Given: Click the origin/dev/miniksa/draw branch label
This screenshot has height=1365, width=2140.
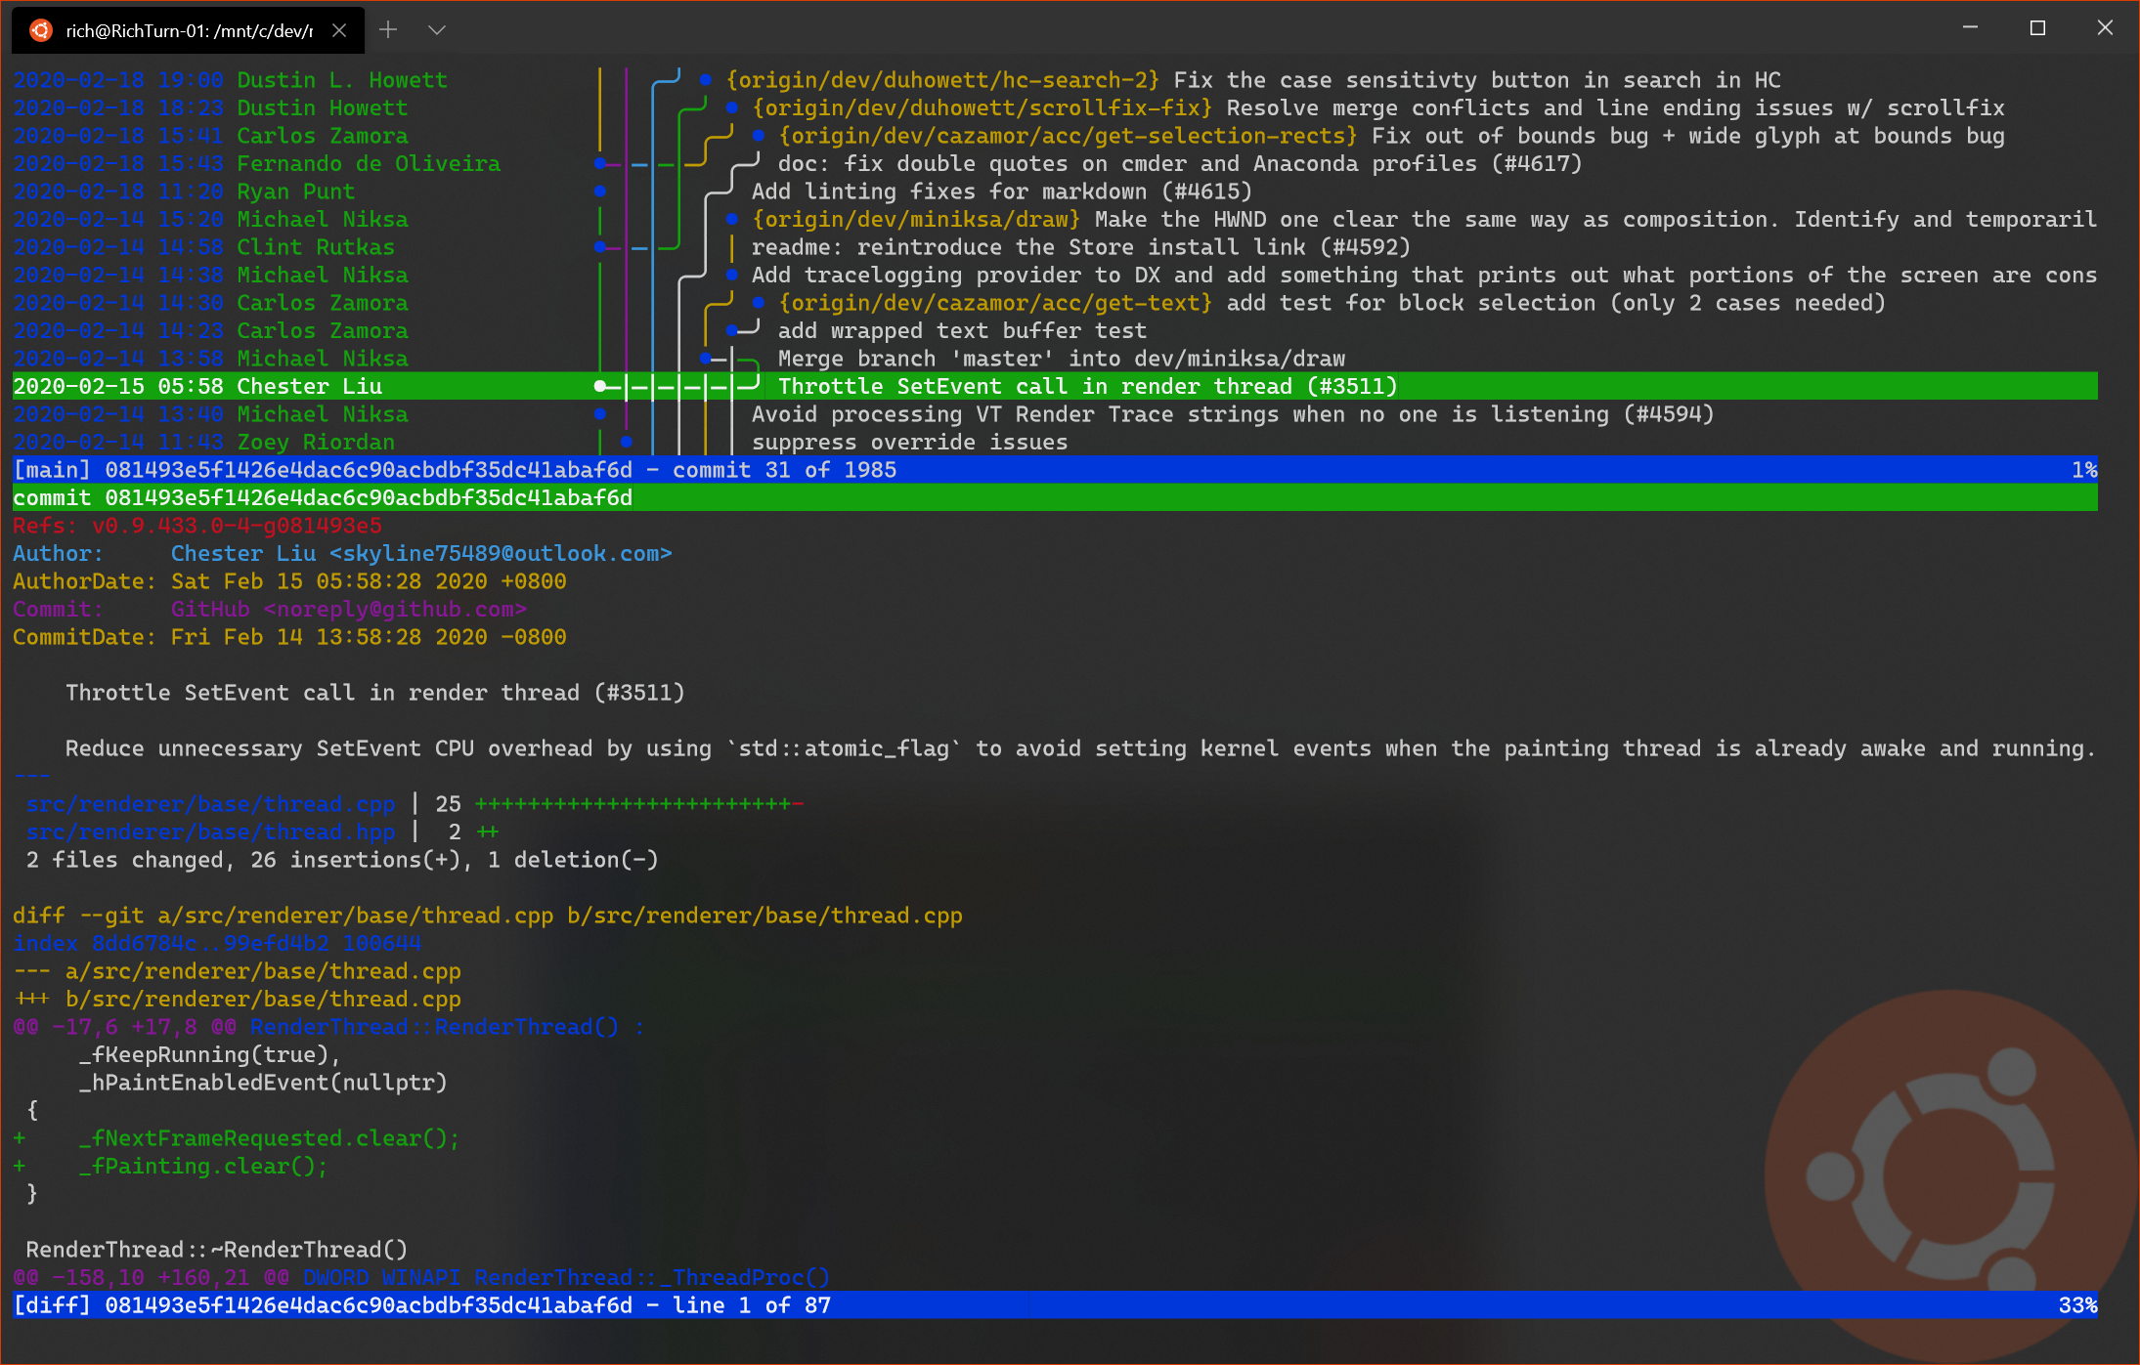Looking at the screenshot, I should coord(916,219).
